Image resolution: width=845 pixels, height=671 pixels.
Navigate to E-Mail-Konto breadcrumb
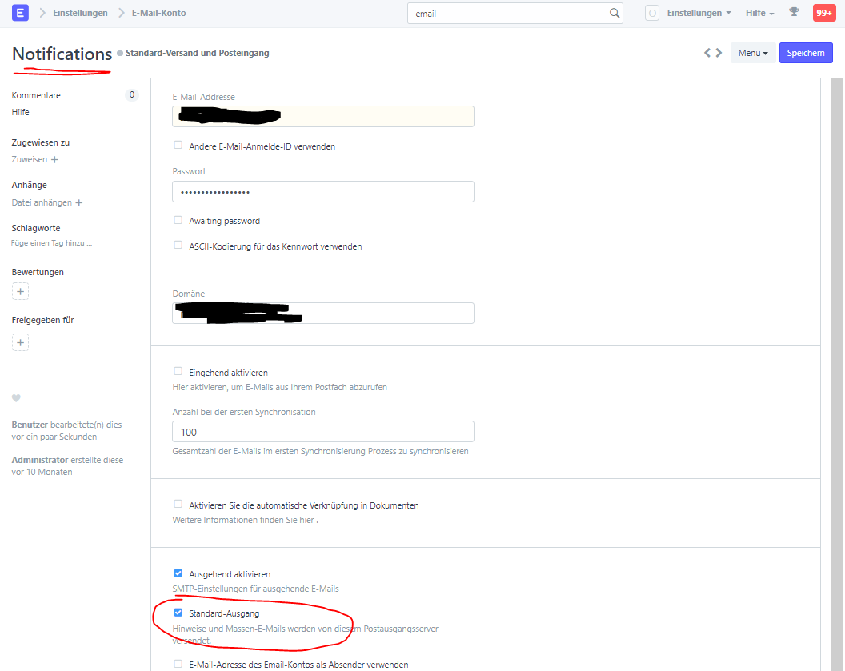click(x=159, y=13)
